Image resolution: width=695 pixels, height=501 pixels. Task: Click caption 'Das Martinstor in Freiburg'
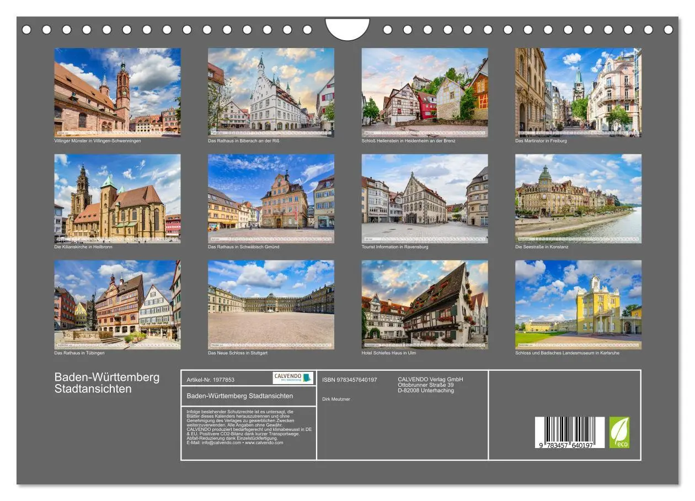[x=541, y=141]
